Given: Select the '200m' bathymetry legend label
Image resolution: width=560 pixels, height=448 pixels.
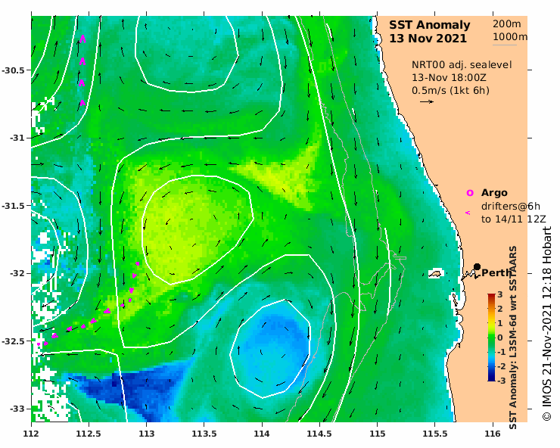Looking at the screenshot, I should pos(507,24).
